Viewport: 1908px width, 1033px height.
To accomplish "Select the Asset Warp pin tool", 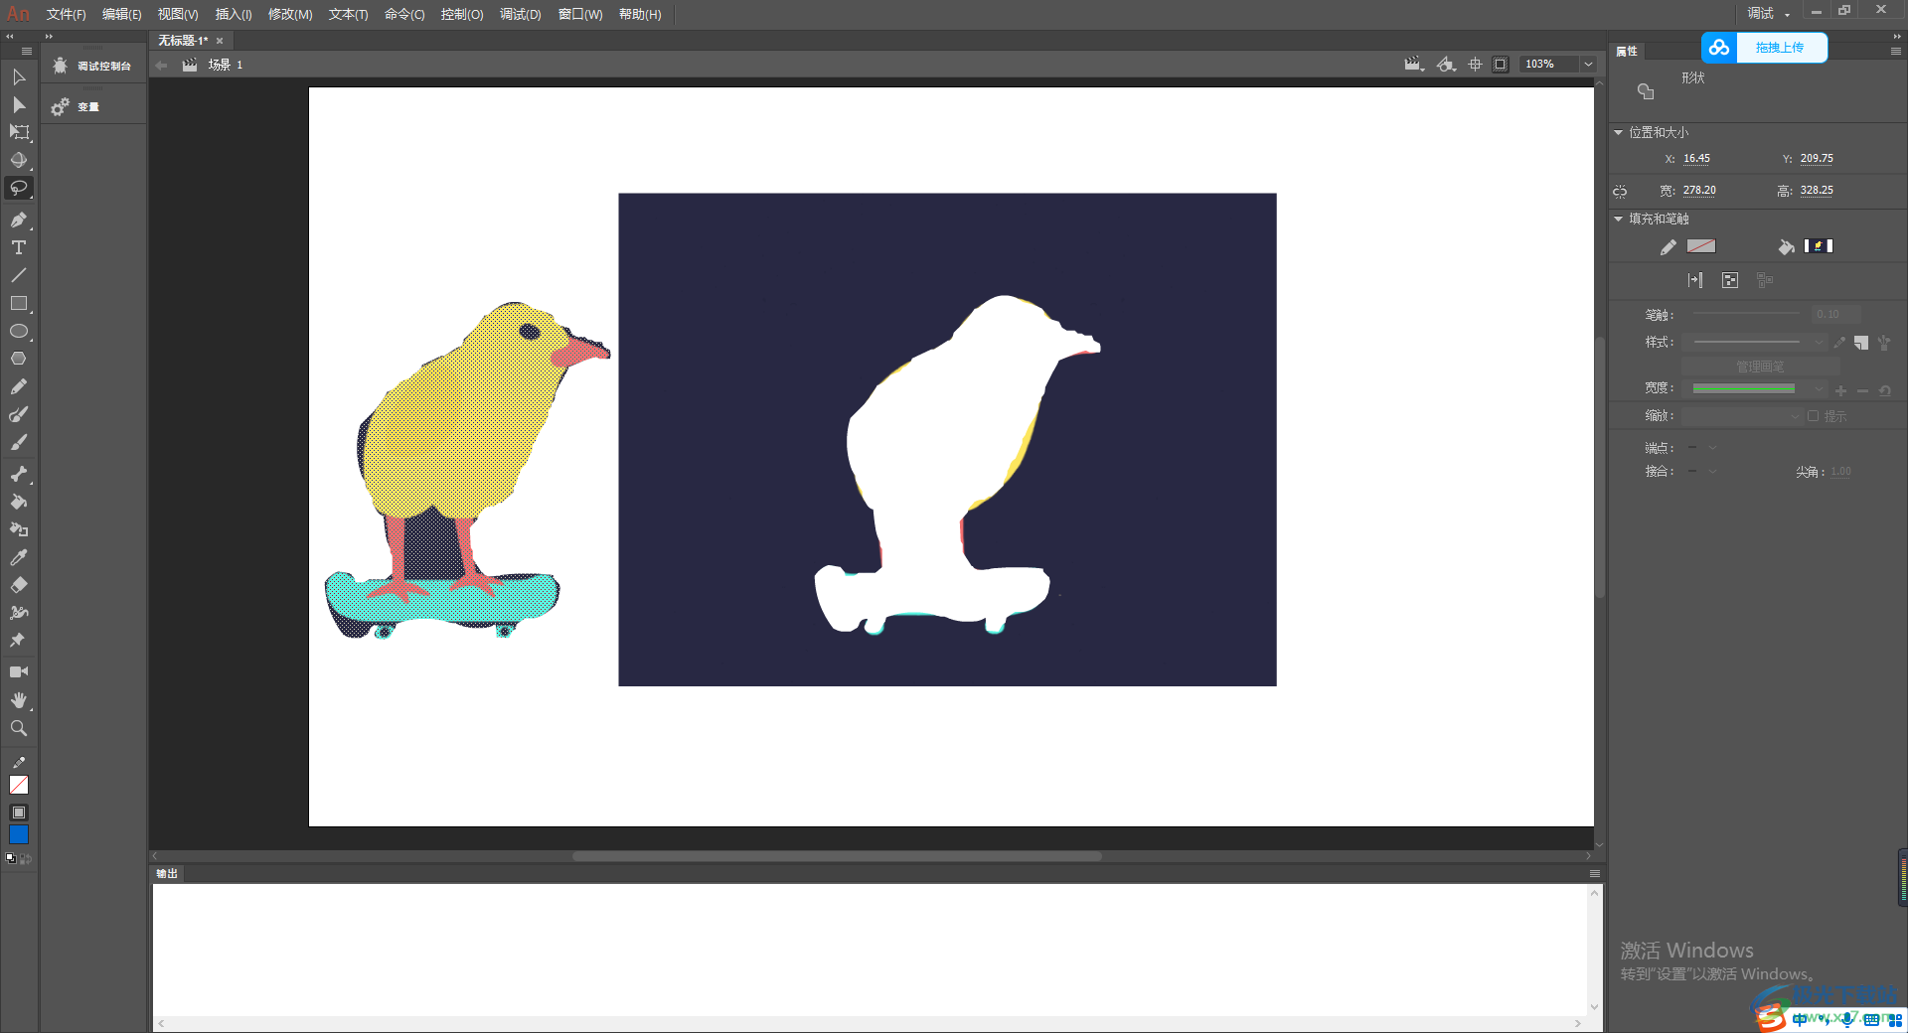I will 19,641.
